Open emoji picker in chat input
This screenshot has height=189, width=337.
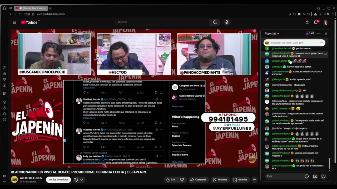pos(306,176)
